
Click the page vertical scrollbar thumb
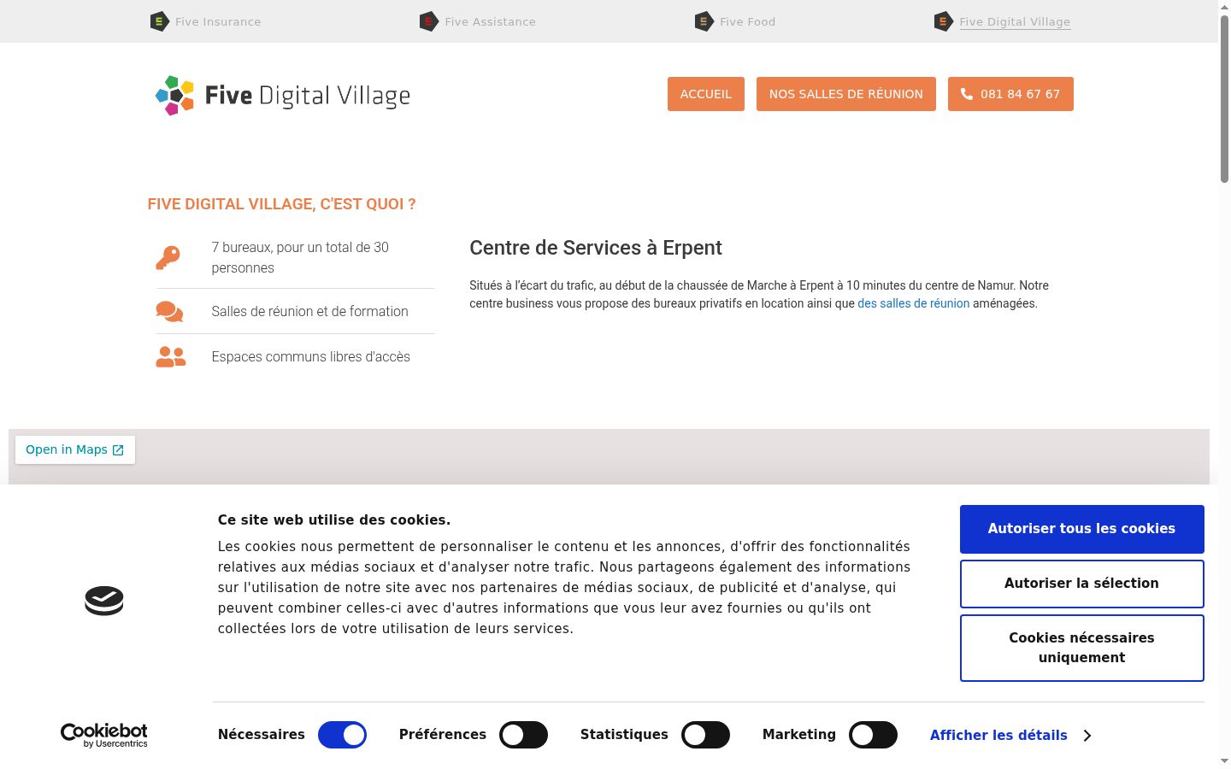pyautogui.click(x=1224, y=98)
